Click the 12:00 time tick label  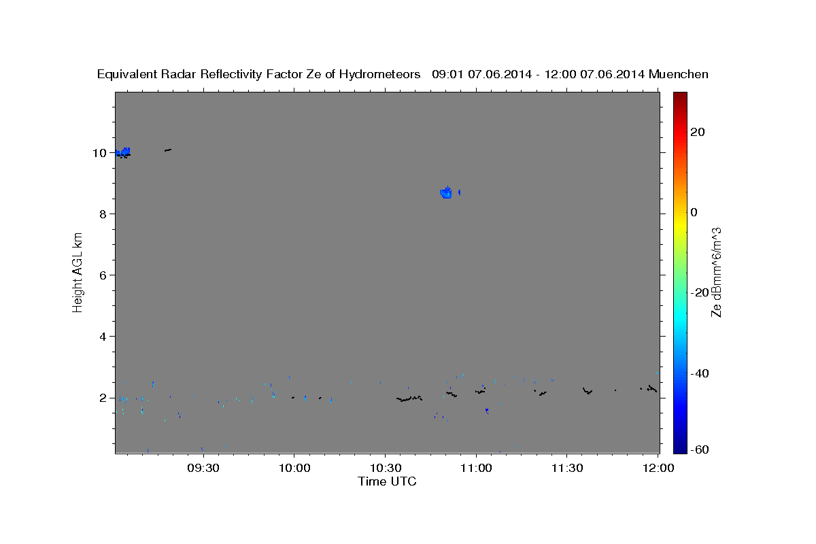tap(658, 468)
